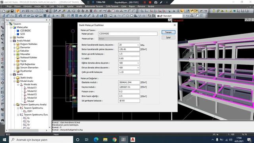
Task: Open the Betonarme Tasarım menu
Action: (x=94, y=6)
